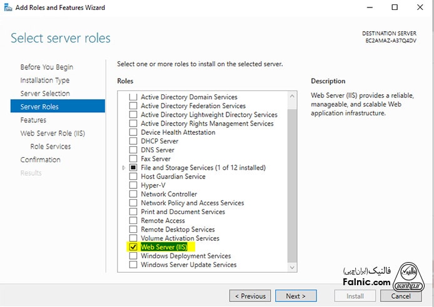Toggle File and Storage Services checkbox
The height and width of the screenshot is (307, 434).
(x=133, y=168)
